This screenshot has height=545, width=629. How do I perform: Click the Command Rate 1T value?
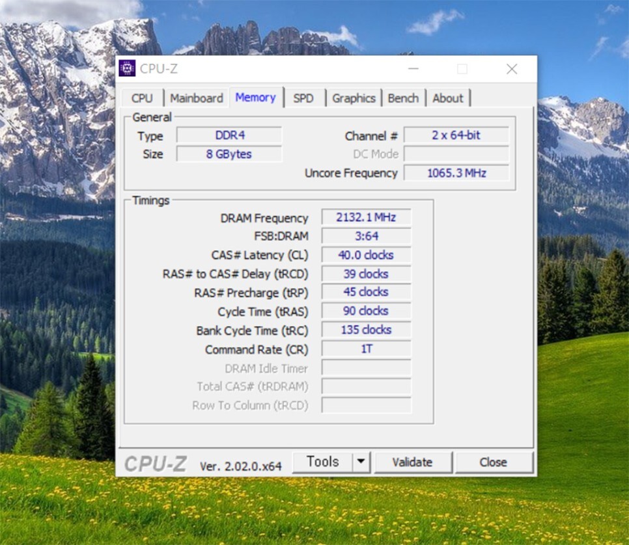[366, 349]
